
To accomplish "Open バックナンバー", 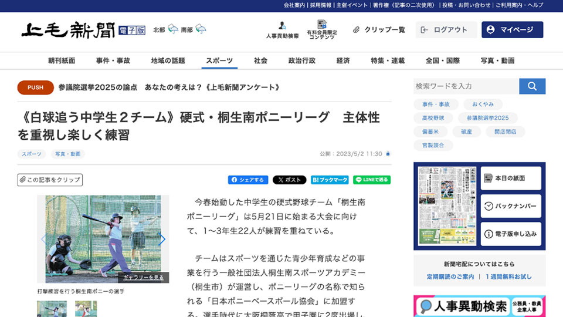I will pos(511,206).
